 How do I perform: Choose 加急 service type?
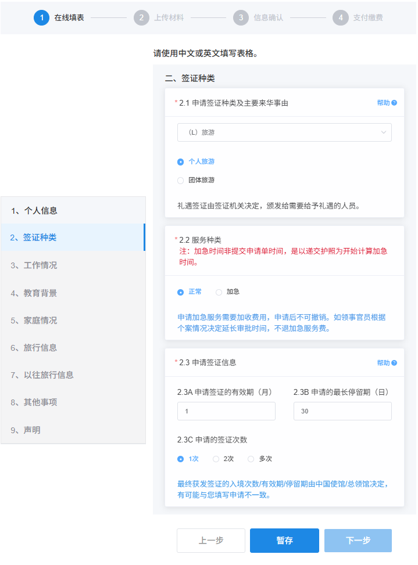[219, 292]
